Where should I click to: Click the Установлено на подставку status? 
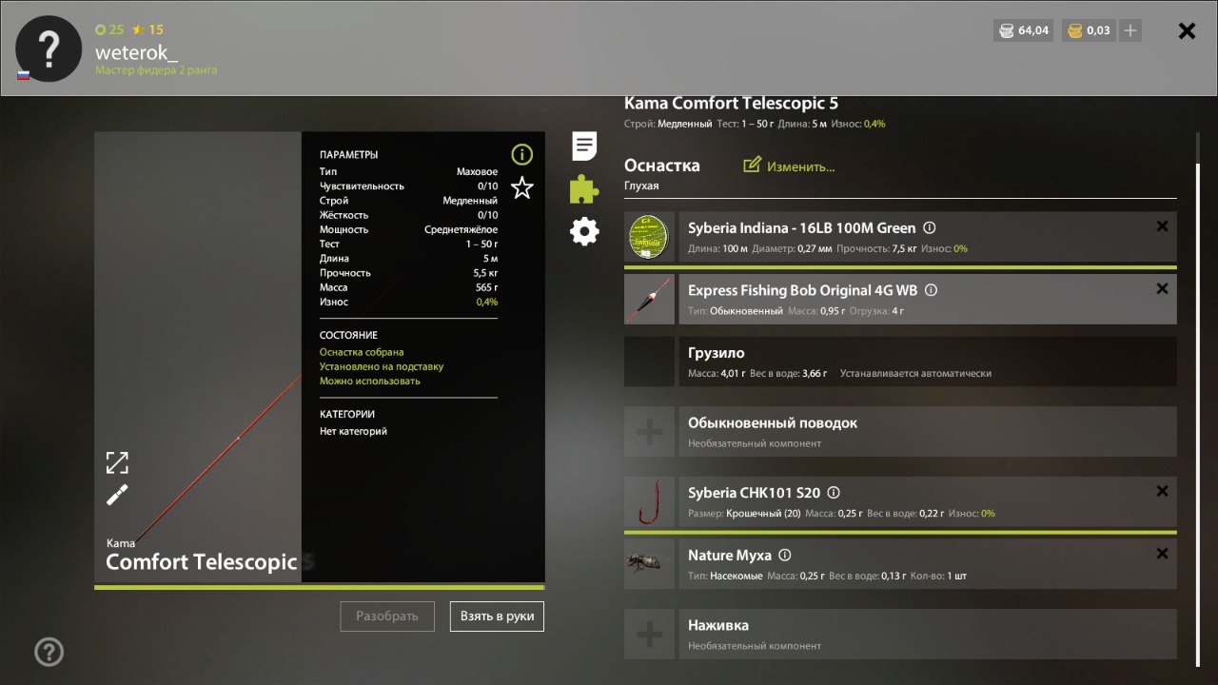tap(382, 366)
